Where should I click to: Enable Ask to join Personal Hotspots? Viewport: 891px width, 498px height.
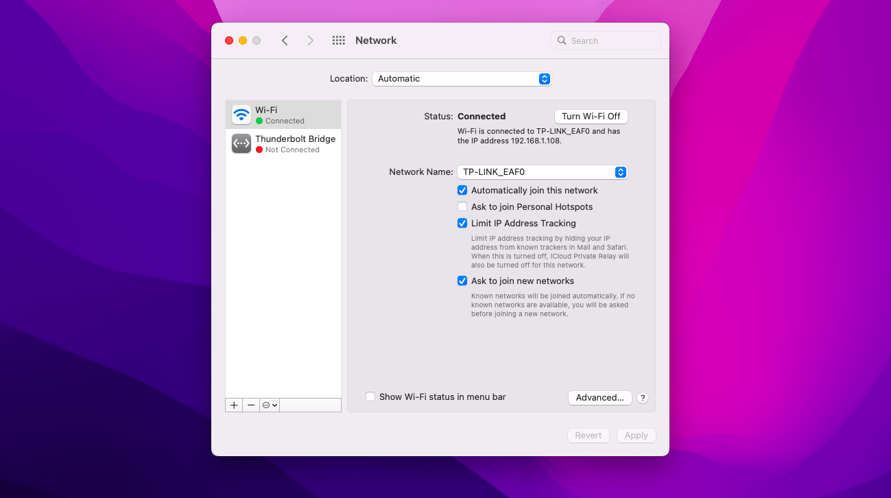tap(462, 206)
